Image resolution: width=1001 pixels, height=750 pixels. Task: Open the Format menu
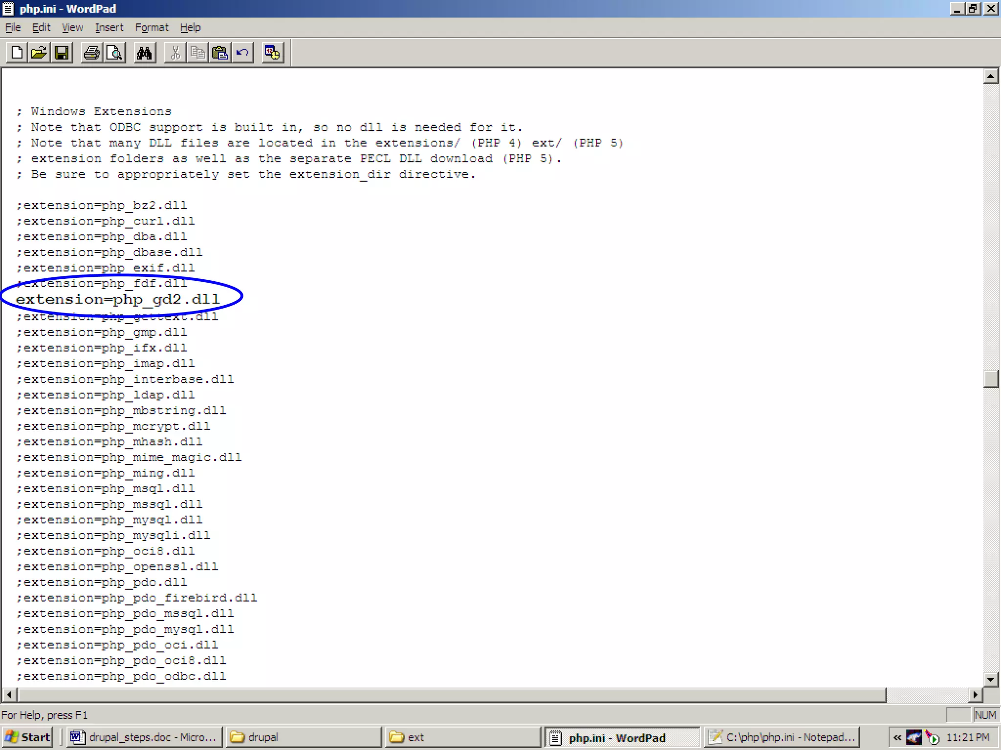[152, 28]
